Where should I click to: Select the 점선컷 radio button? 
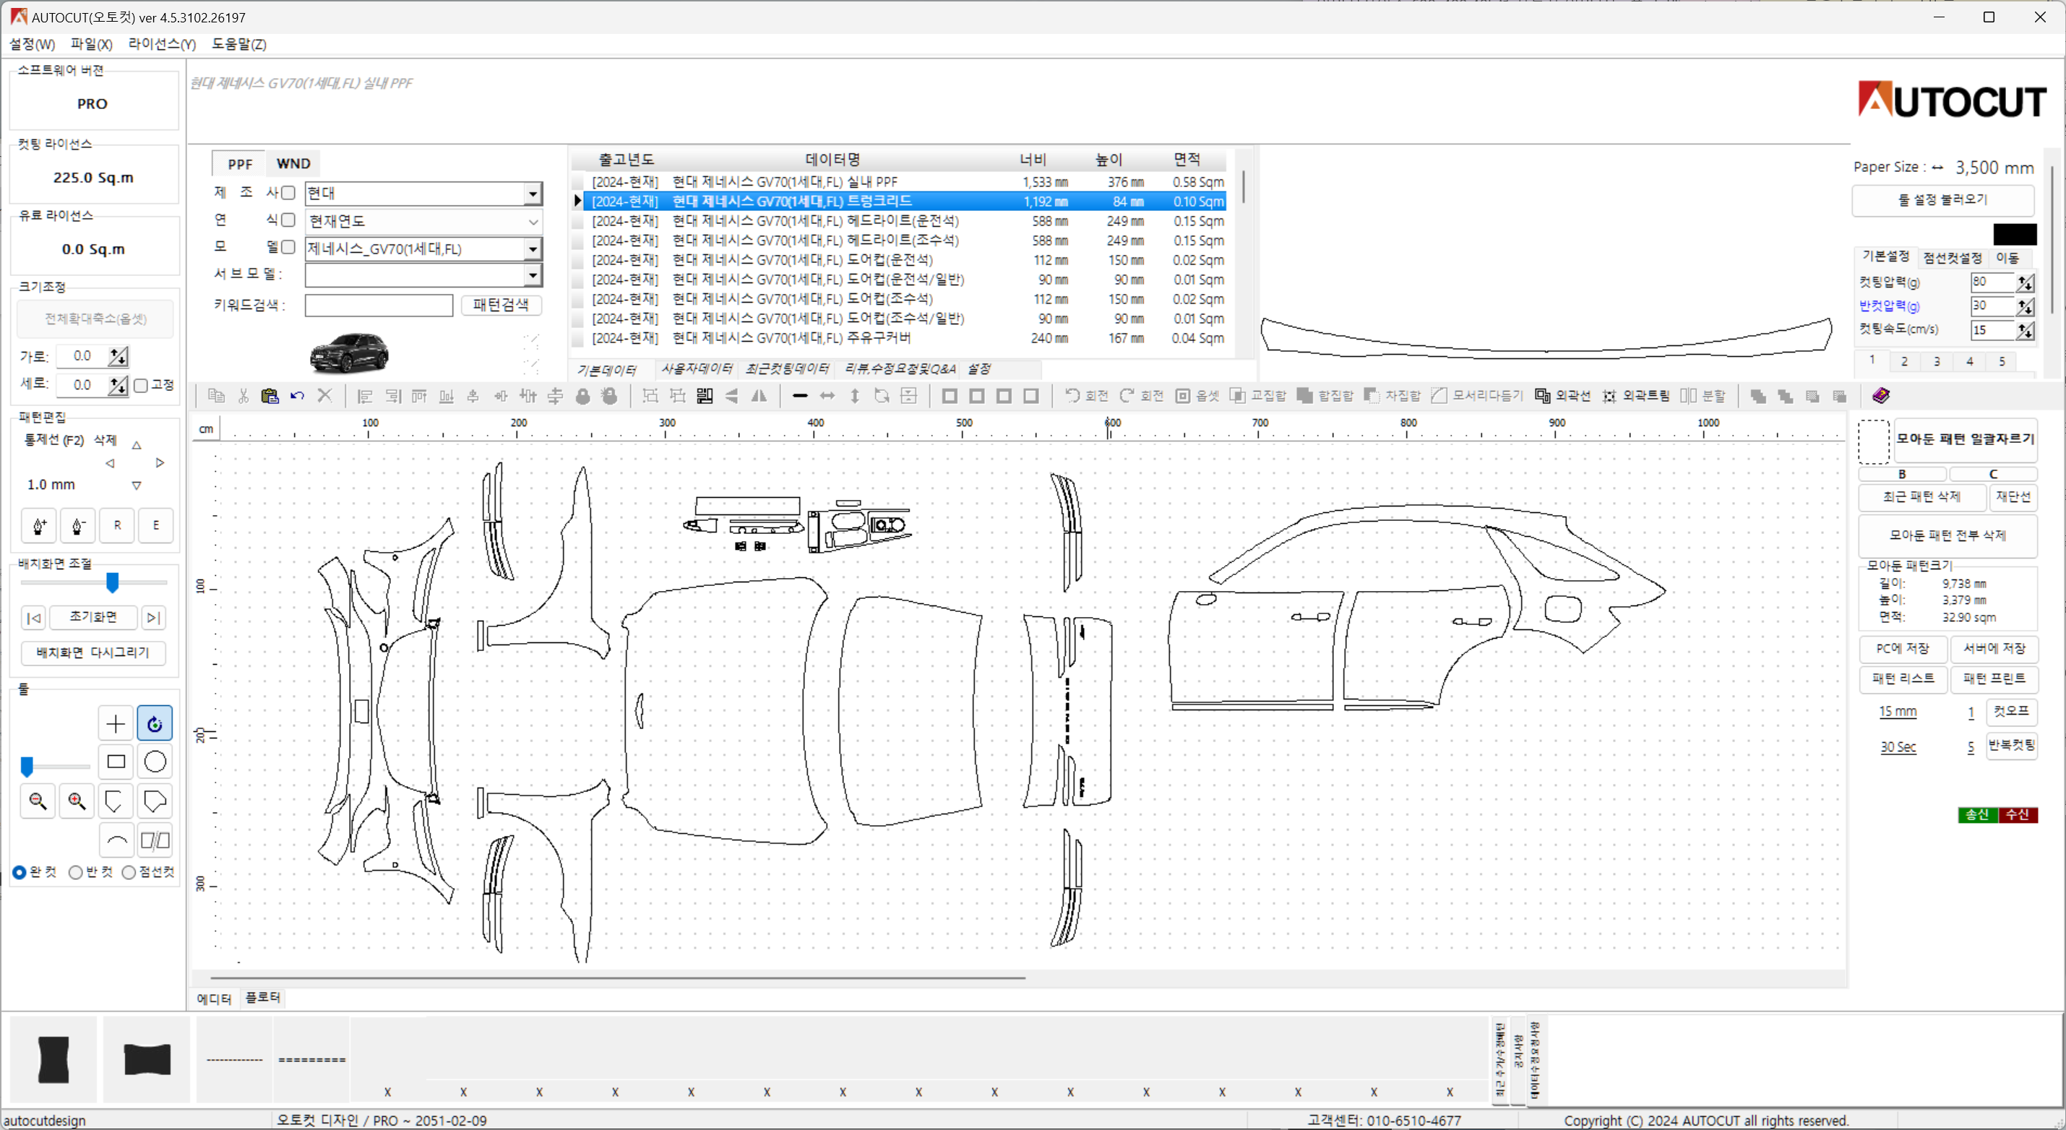129,873
